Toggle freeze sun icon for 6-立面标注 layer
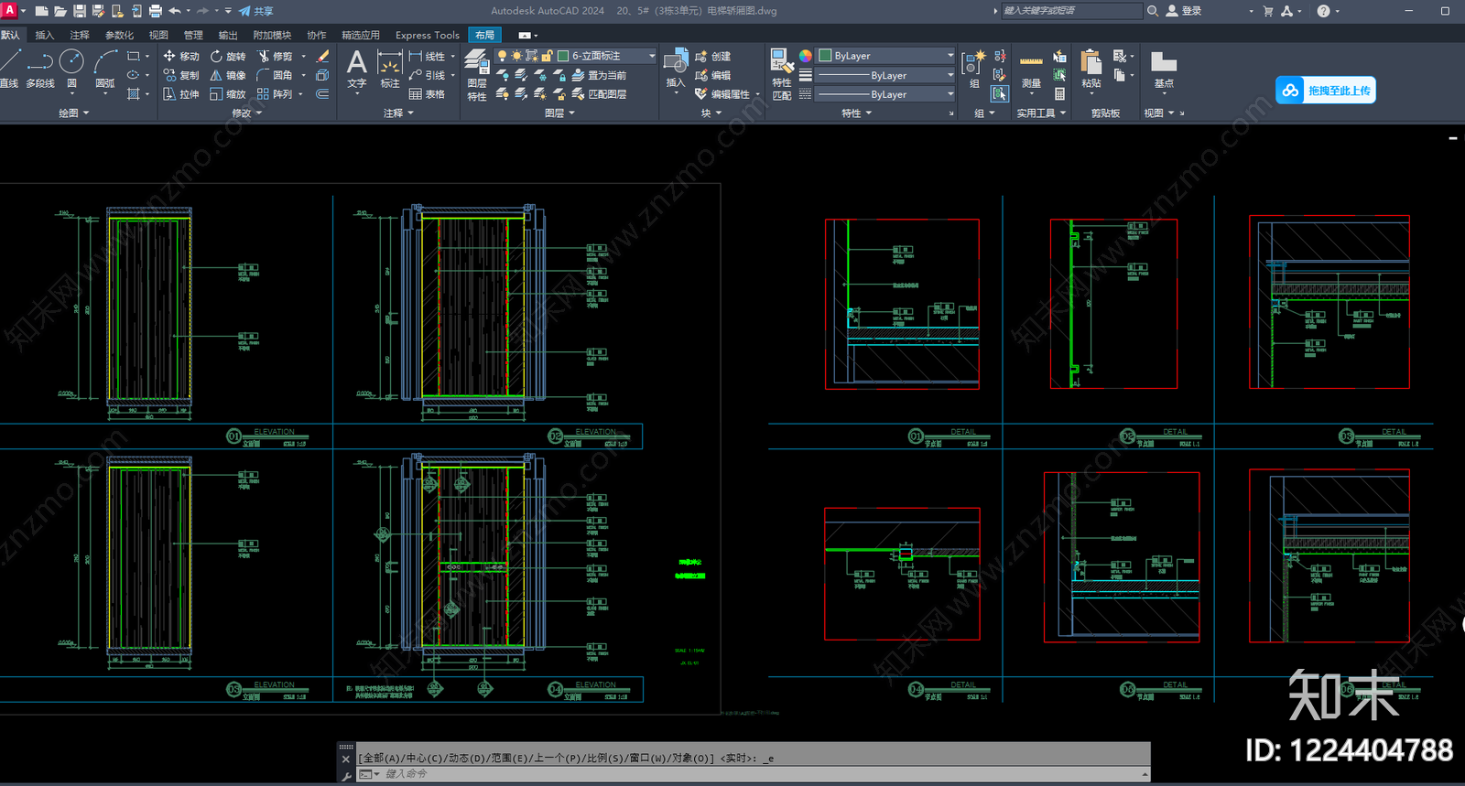The width and height of the screenshot is (1465, 786). (516, 56)
